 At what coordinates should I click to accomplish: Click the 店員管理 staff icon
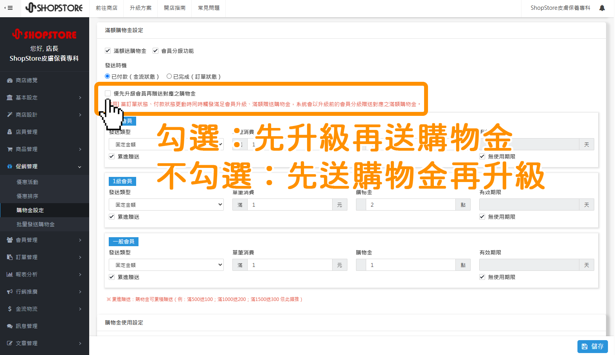point(10,132)
